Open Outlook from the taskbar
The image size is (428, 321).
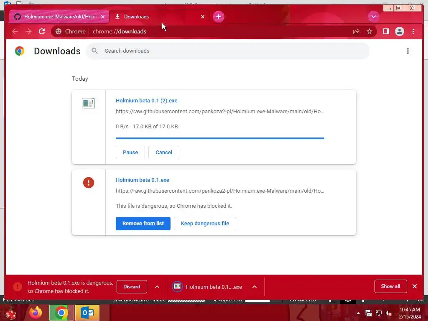pos(87,313)
